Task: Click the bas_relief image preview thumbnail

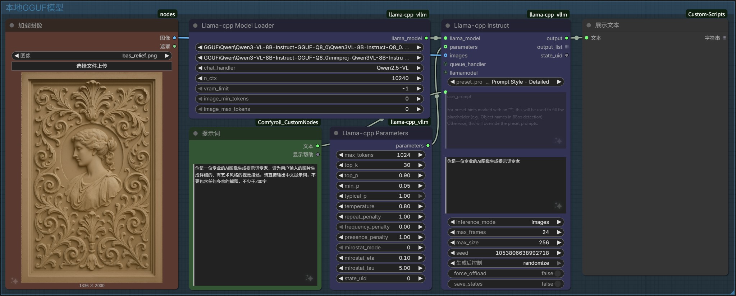Action: (x=92, y=178)
